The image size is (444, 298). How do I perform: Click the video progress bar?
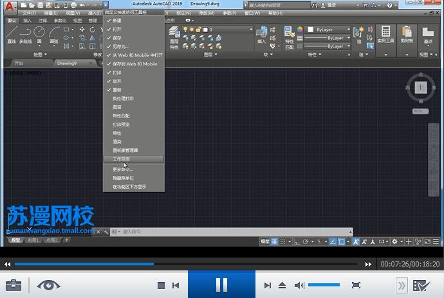[x=186, y=264]
